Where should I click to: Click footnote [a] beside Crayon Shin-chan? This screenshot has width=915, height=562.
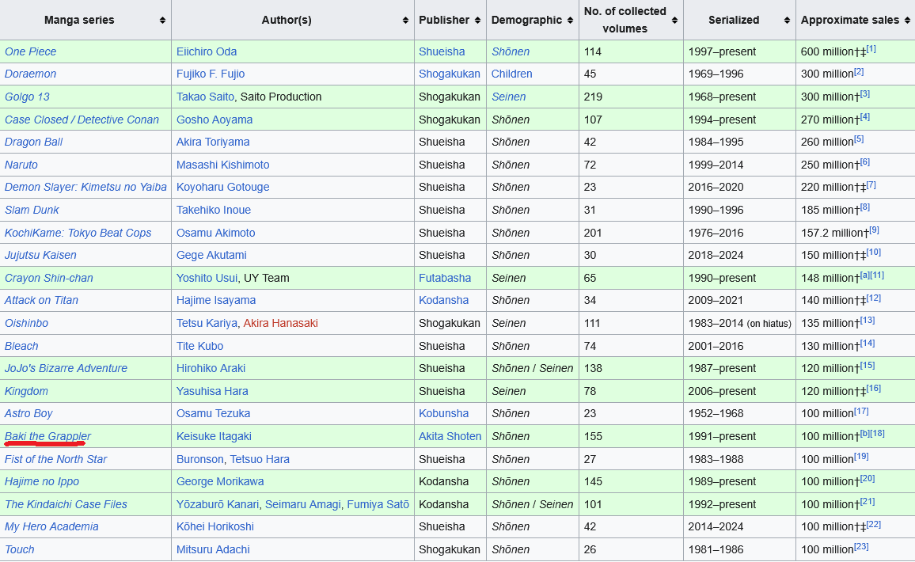[x=865, y=275]
